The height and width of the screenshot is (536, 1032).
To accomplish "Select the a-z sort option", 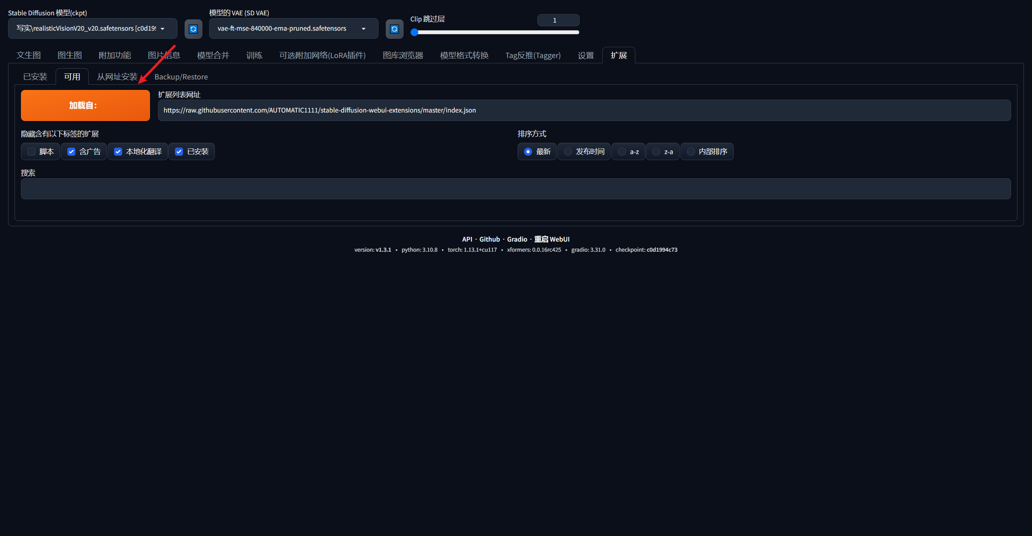I will (x=622, y=152).
